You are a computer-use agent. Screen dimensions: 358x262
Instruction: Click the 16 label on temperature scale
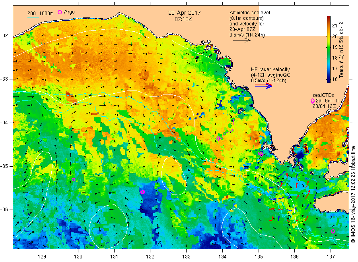335,79
